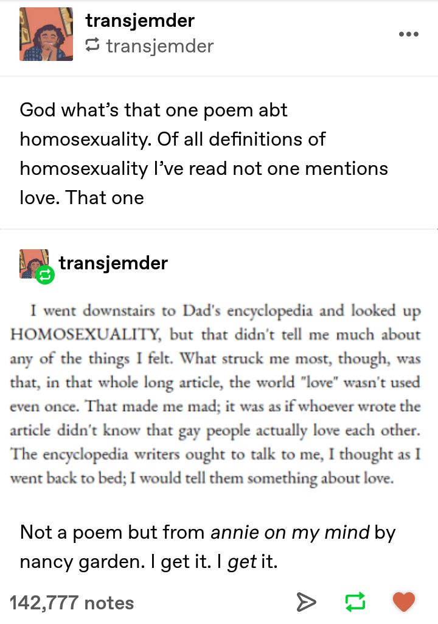Click the gray reblog arrows icon in header
The image size is (438, 624).
pyautogui.click(x=92, y=45)
